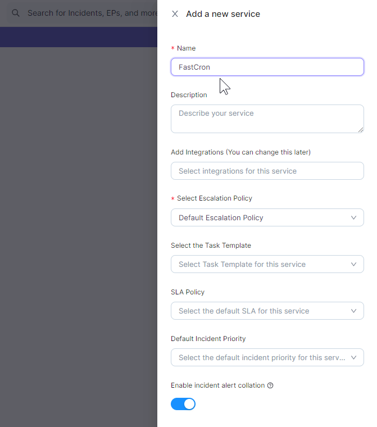Click the Escalation Policy chevron arrow
377x427 pixels.
tap(353, 217)
